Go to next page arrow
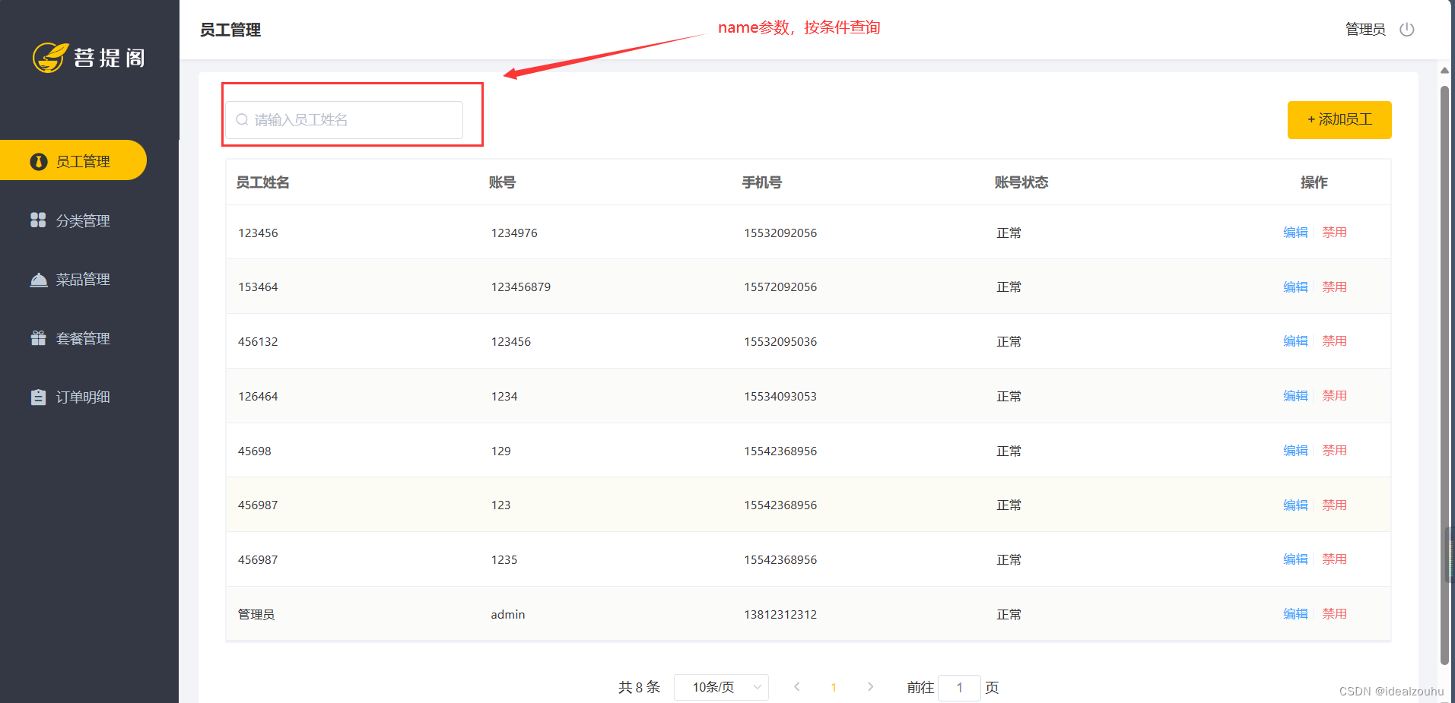Image resolution: width=1455 pixels, height=703 pixels. point(870,687)
